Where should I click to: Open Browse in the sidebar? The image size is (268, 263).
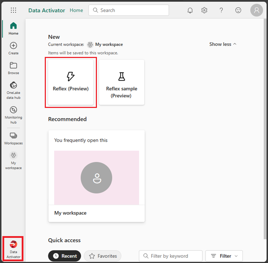coord(13,68)
